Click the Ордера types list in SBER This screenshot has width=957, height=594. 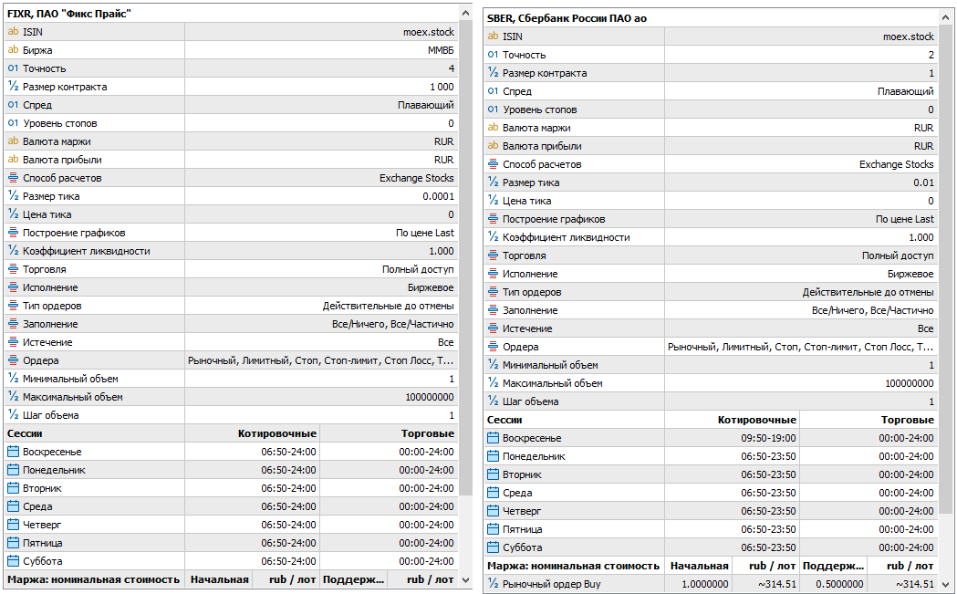[x=800, y=347]
